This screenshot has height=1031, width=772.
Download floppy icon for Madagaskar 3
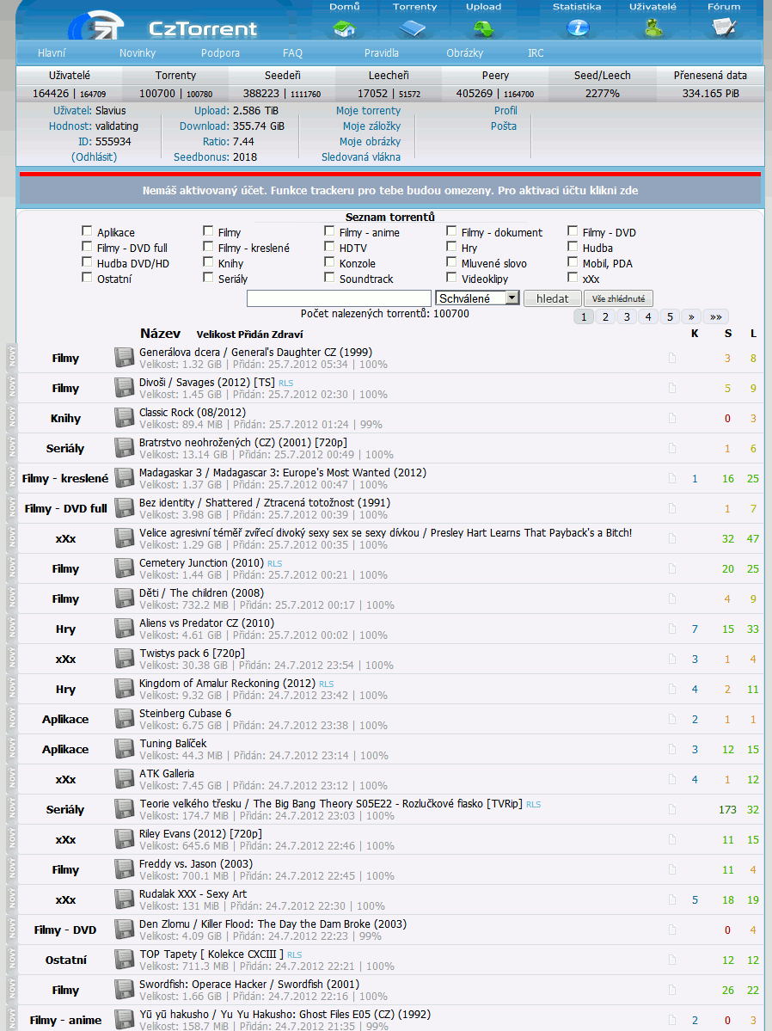pyautogui.click(x=125, y=478)
